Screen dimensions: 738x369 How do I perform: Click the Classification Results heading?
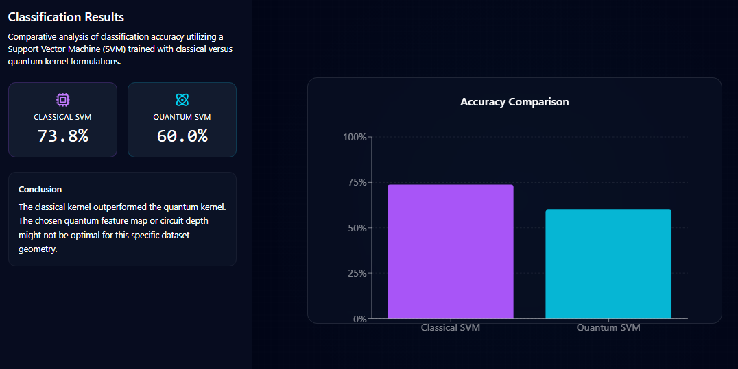pyautogui.click(x=66, y=16)
